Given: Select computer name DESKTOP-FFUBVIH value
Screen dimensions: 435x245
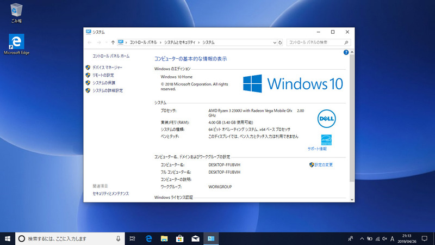Looking at the screenshot, I should point(225,165).
